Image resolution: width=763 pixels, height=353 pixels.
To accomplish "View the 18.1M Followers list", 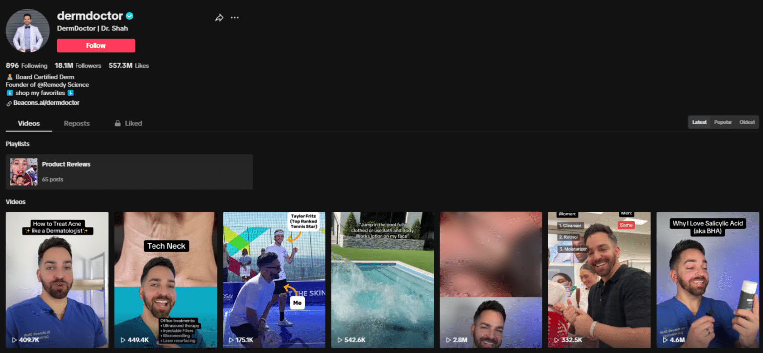I will coord(78,66).
